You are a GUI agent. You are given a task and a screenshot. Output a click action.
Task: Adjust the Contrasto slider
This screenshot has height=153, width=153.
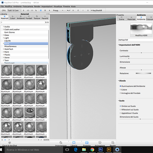point(141,53)
